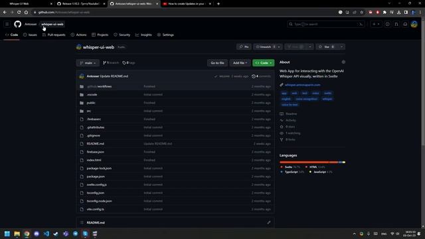Screen dimensions: 425x239
Task: Reload the page with browser refresh
Action: (x=19, y=12)
